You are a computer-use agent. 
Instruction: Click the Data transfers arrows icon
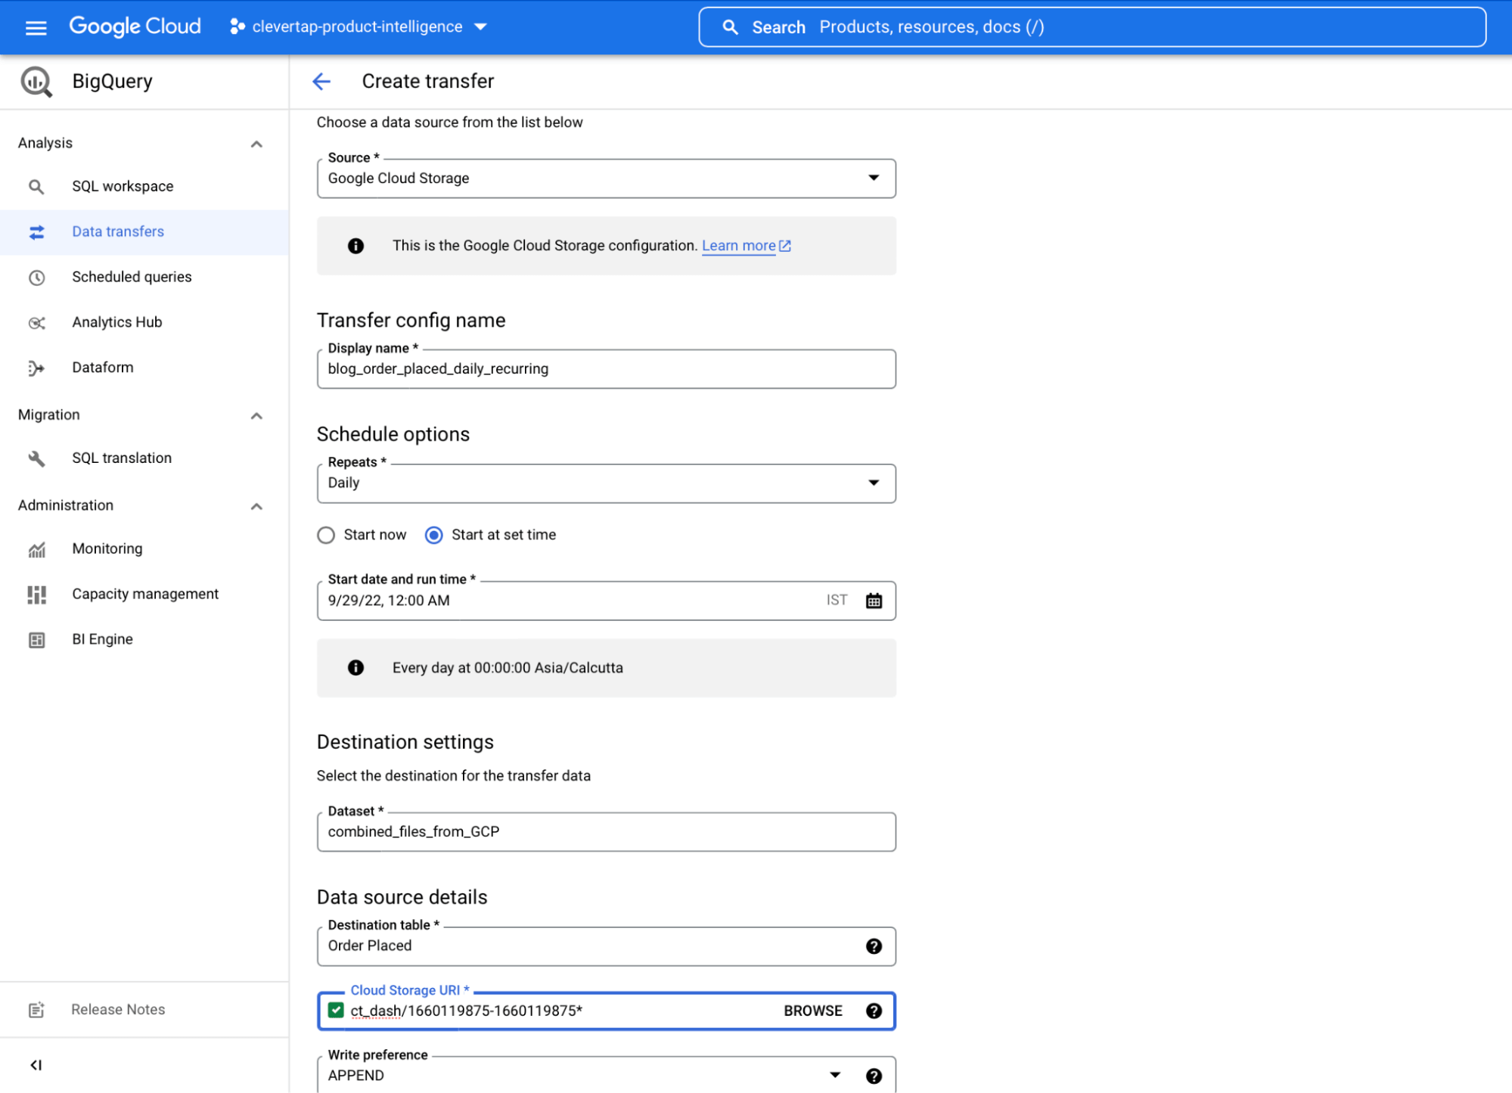pyautogui.click(x=36, y=232)
